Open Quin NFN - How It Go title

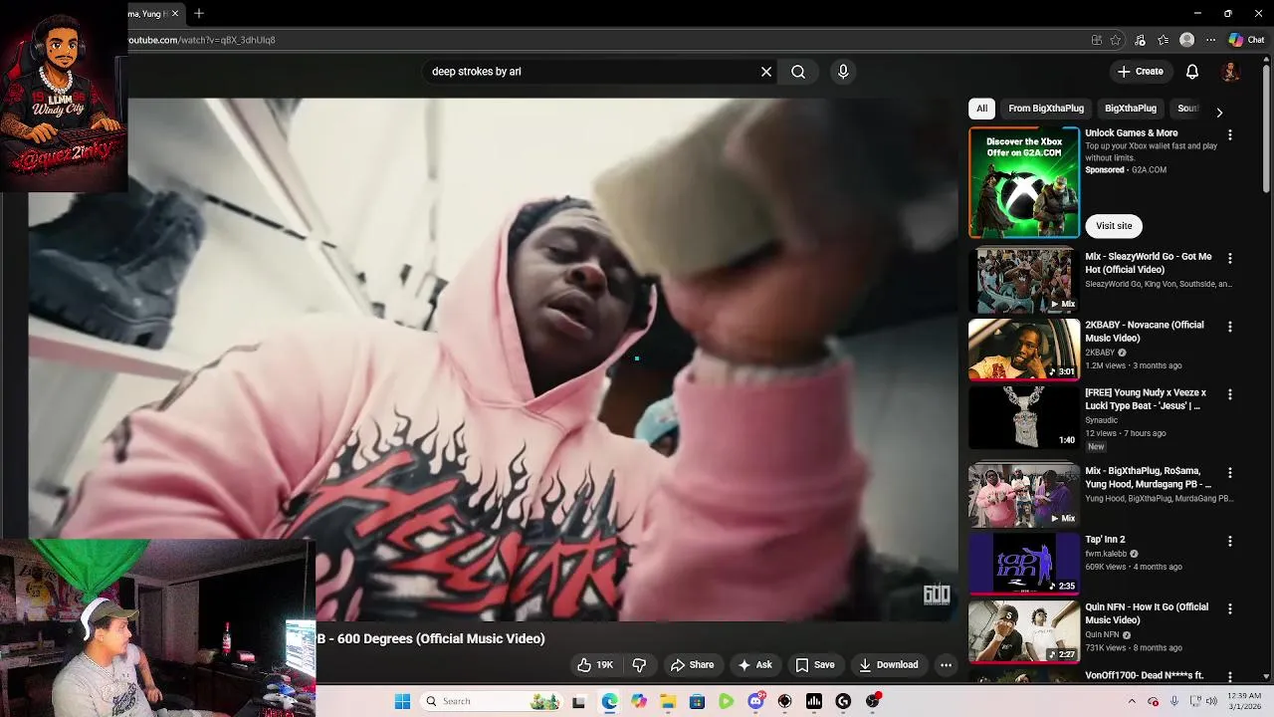(1147, 613)
